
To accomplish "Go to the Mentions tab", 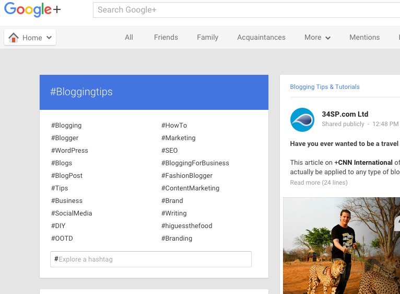I will 364,38.
